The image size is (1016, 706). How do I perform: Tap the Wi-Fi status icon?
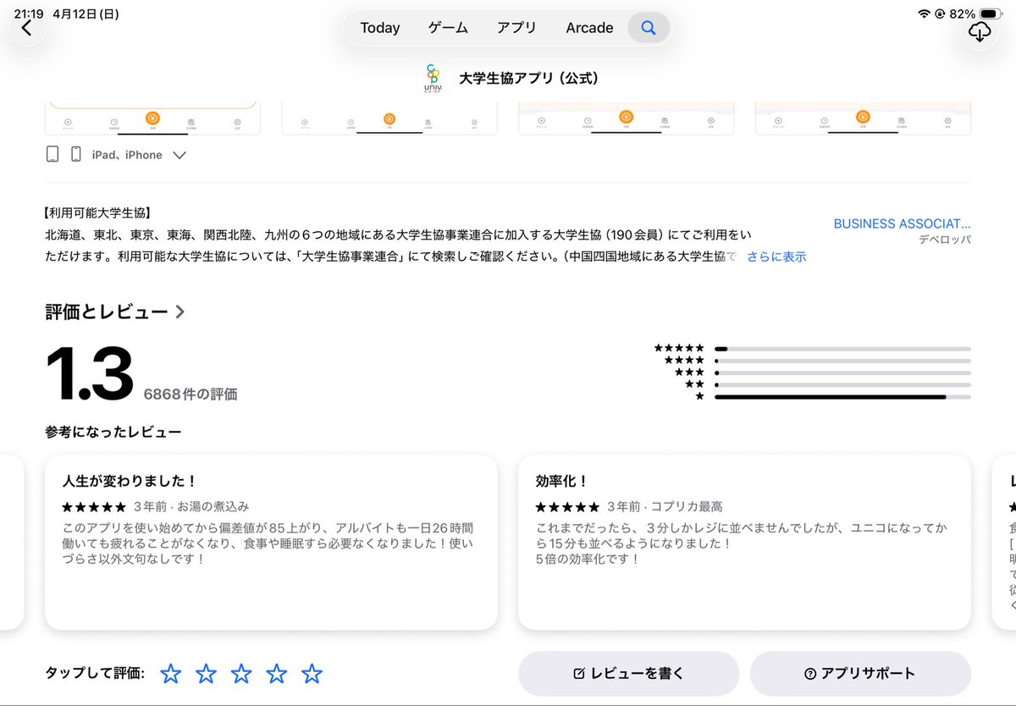tap(924, 14)
